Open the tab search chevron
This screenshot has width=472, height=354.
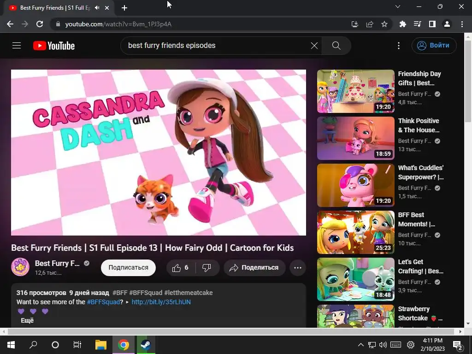point(398,6)
